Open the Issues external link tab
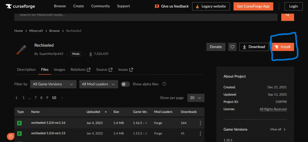The width and height of the screenshot is (308, 142). point(125,70)
